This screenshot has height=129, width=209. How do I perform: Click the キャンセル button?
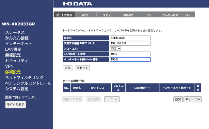click(x=192, y=99)
